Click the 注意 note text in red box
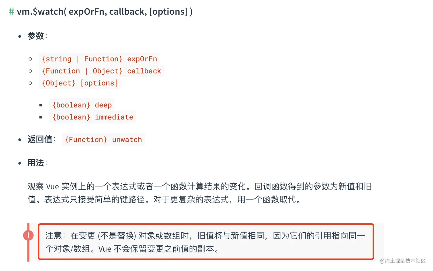 (x=205, y=242)
